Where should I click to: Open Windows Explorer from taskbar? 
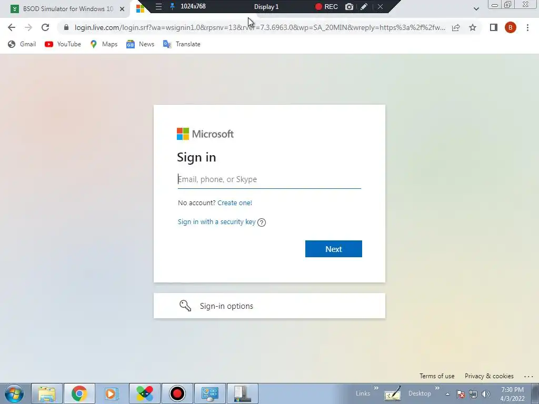tap(47, 393)
